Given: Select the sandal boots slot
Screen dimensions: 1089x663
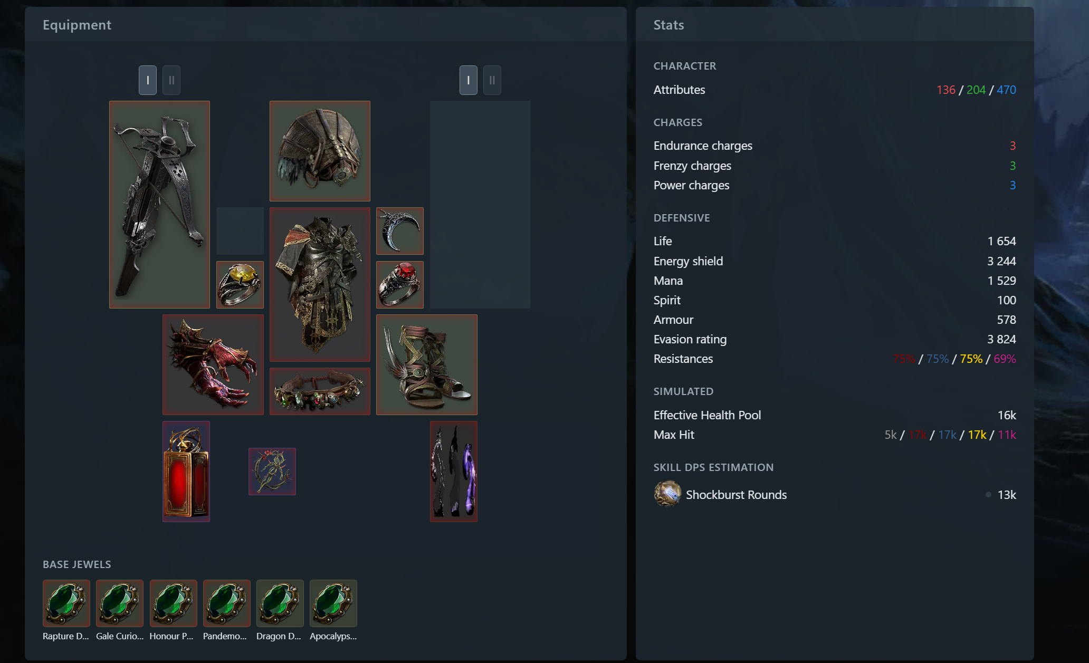Looking at the screenshot, I should tap(427, 364).
